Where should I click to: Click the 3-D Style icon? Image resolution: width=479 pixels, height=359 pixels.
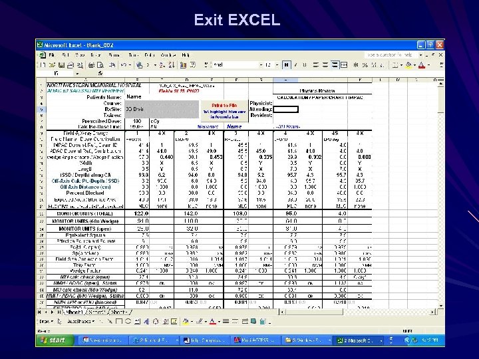262,322
